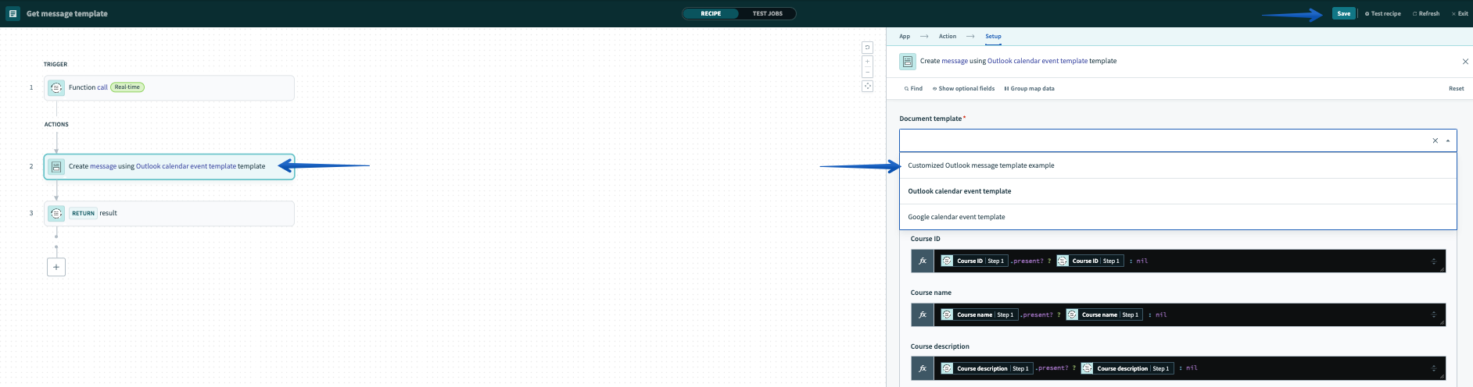Click Group map data
The width and height of the screenshot is (1473, 387).
coord(1029,89)
